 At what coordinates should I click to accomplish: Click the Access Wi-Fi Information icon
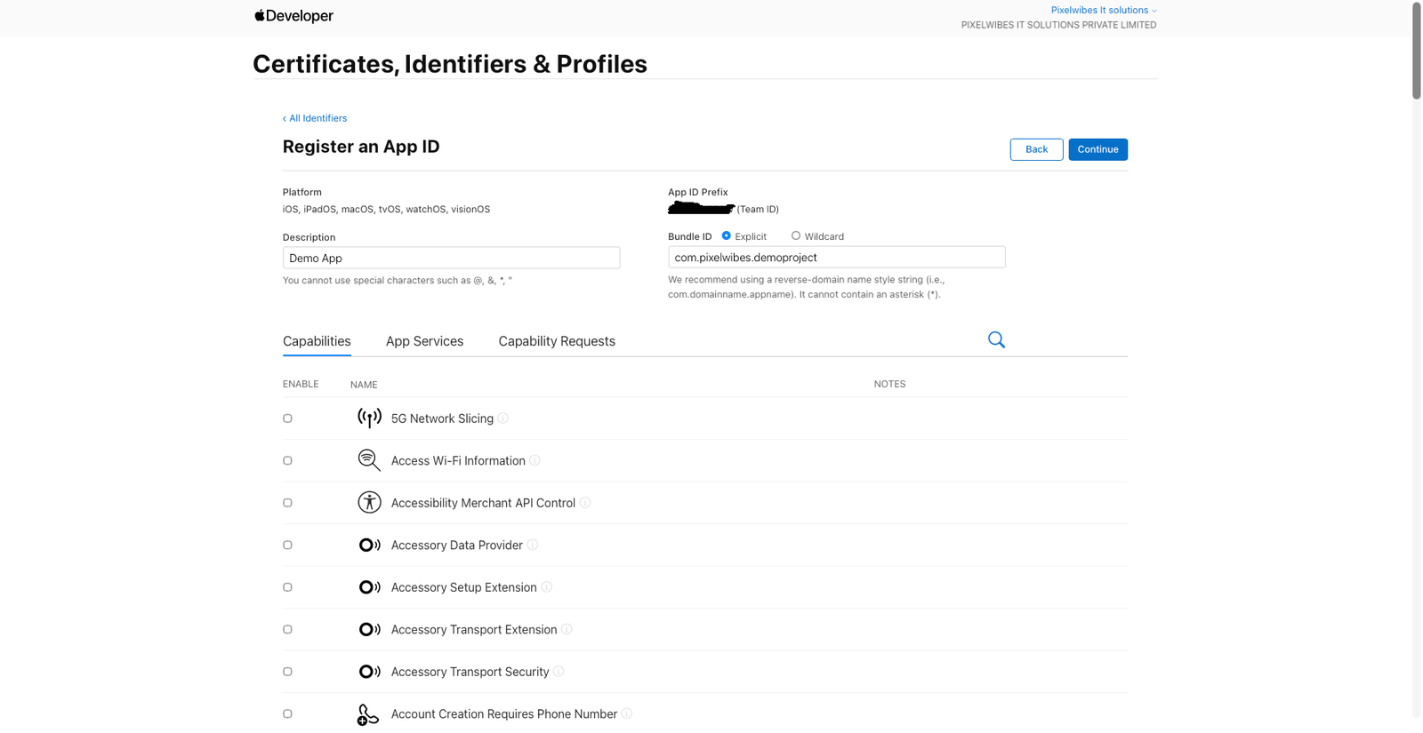[369, 460]
